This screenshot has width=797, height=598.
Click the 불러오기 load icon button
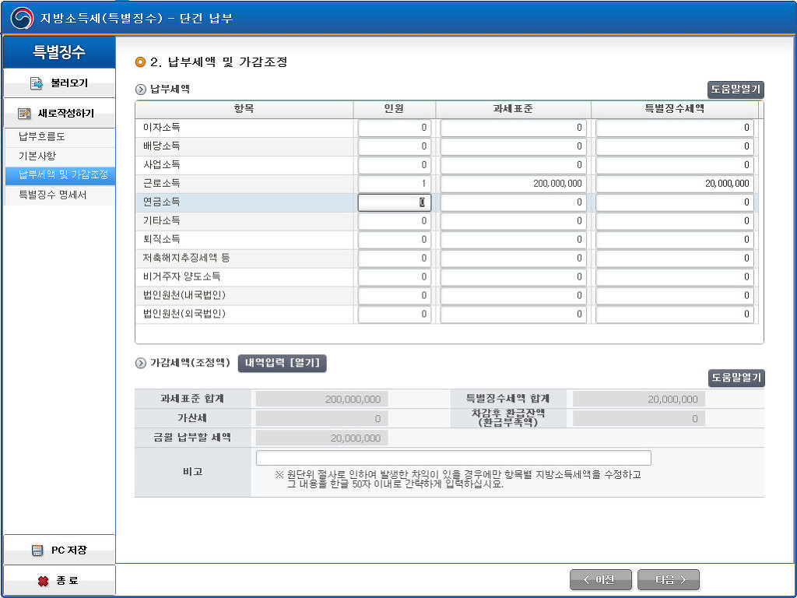click(x=36, y=83)
